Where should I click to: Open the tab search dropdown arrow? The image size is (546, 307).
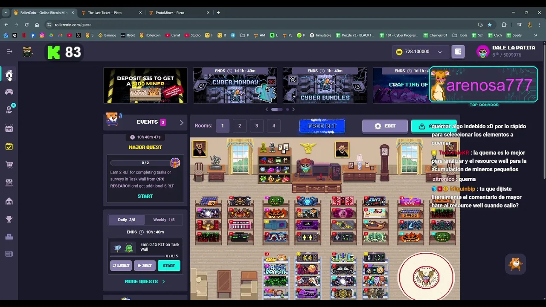6,13
